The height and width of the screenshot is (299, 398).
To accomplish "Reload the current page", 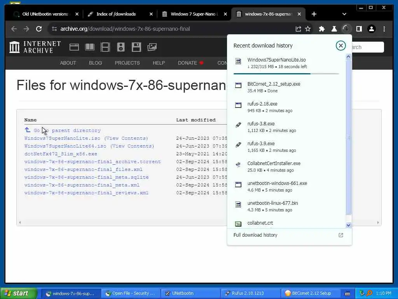I will tap(39, 29).
